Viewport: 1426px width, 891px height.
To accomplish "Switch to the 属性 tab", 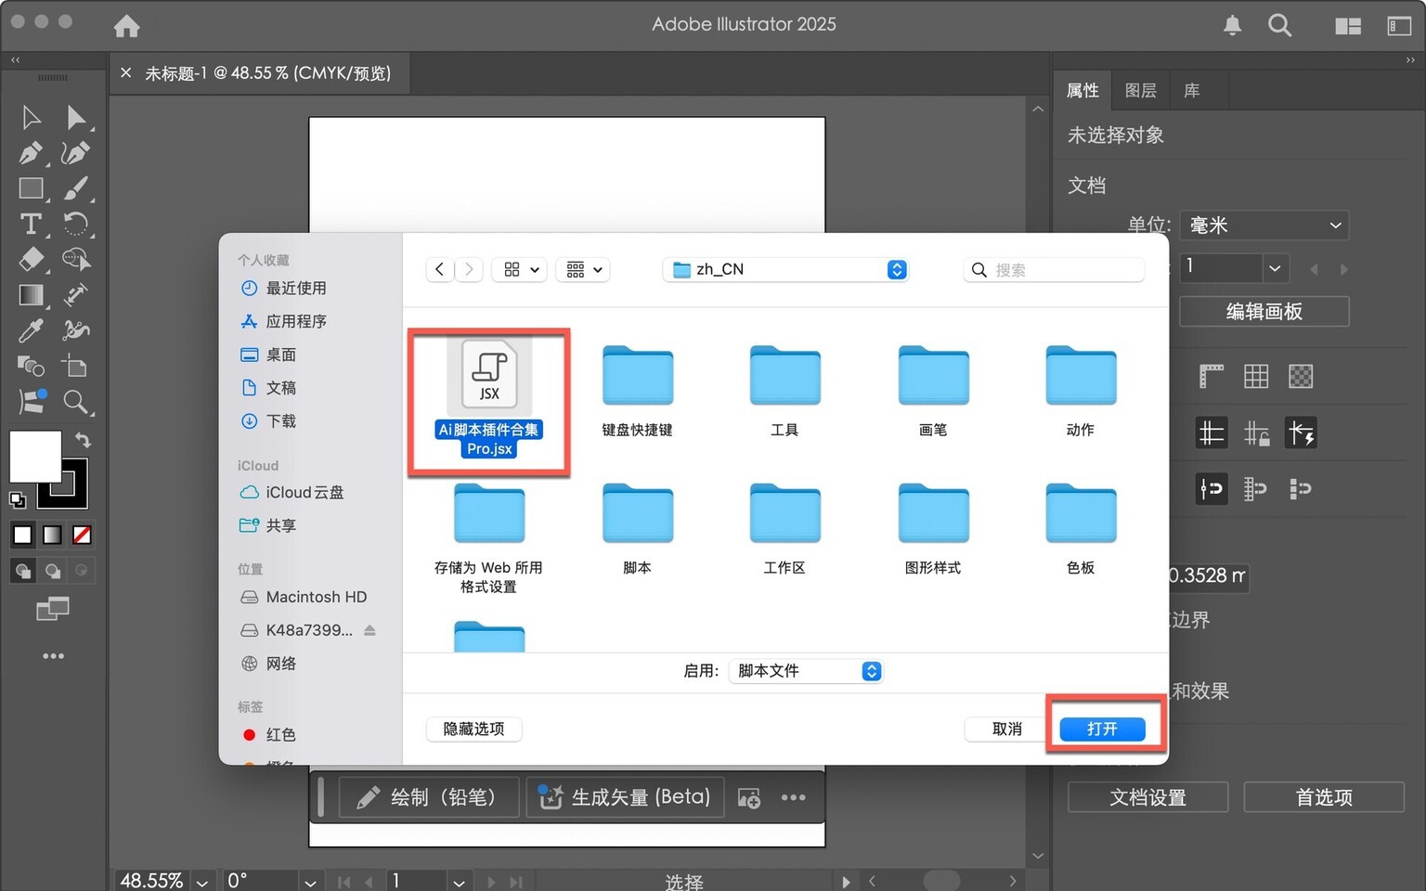I will [1082, 90].
